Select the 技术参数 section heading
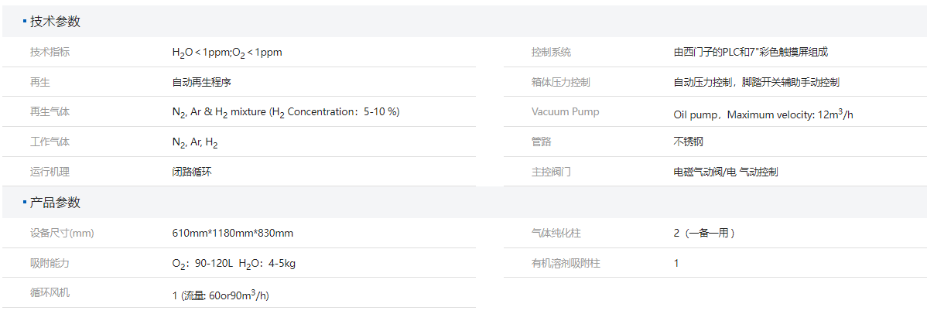 point(55,22)
